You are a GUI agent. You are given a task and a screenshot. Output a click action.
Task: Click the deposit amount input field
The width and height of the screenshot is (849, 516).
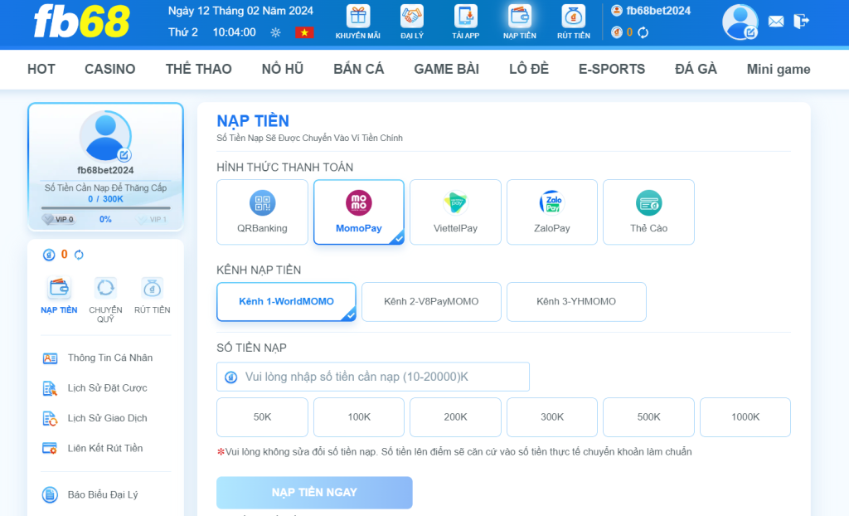tap(373, 377)
